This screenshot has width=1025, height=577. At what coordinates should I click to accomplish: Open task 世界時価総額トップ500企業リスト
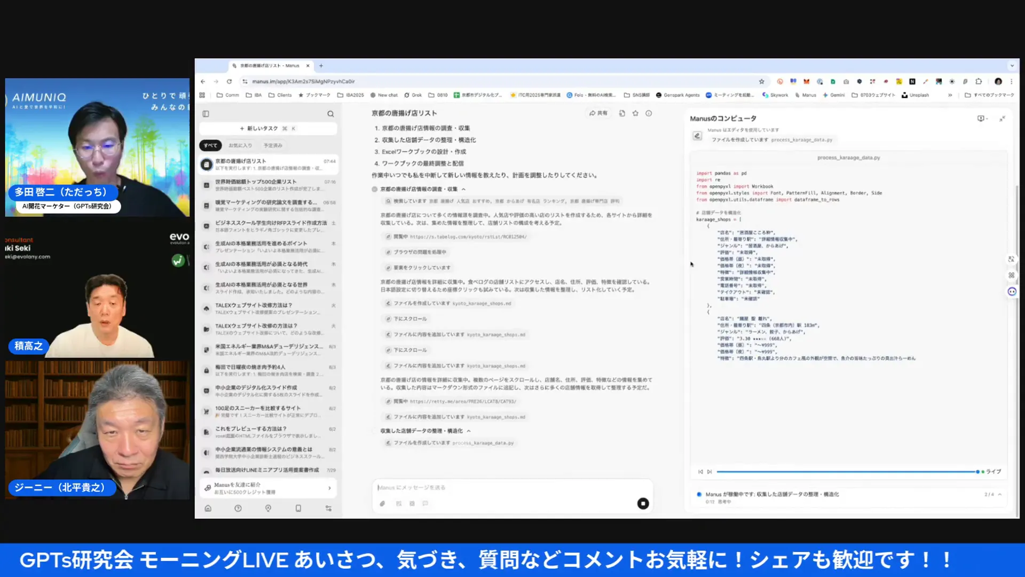click(x=269, y=185)
